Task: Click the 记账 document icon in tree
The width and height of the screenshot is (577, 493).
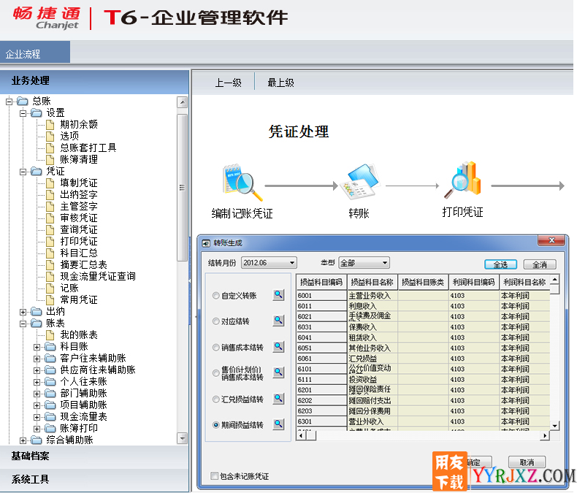Action: (50, 288)
